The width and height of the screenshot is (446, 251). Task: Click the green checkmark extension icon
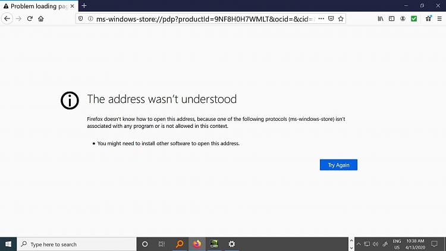click(x=414, y=19)
